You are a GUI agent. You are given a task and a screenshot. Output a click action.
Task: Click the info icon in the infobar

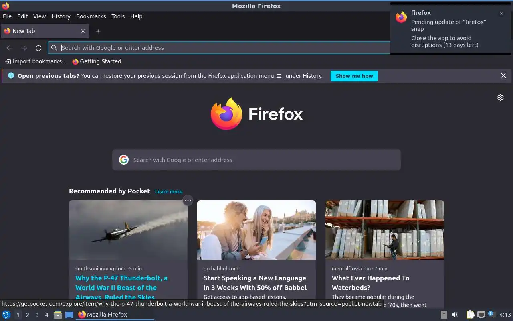(x=11, y=75)
